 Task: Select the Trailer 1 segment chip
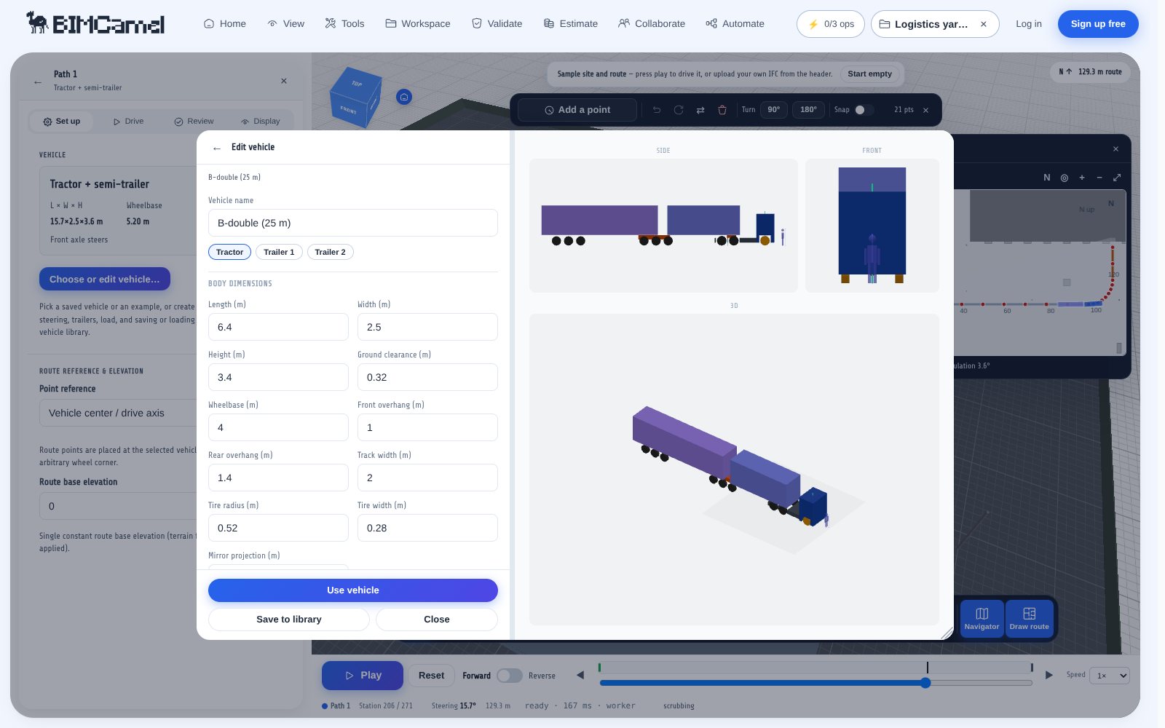[279, 252]
